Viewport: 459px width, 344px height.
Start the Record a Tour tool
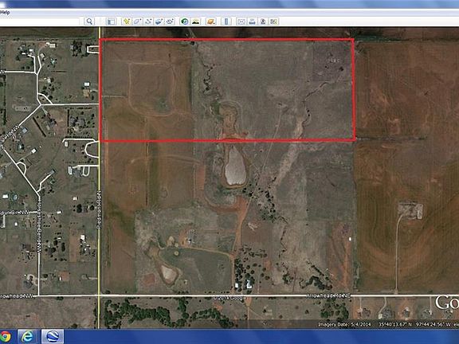[x=170, y=21]
